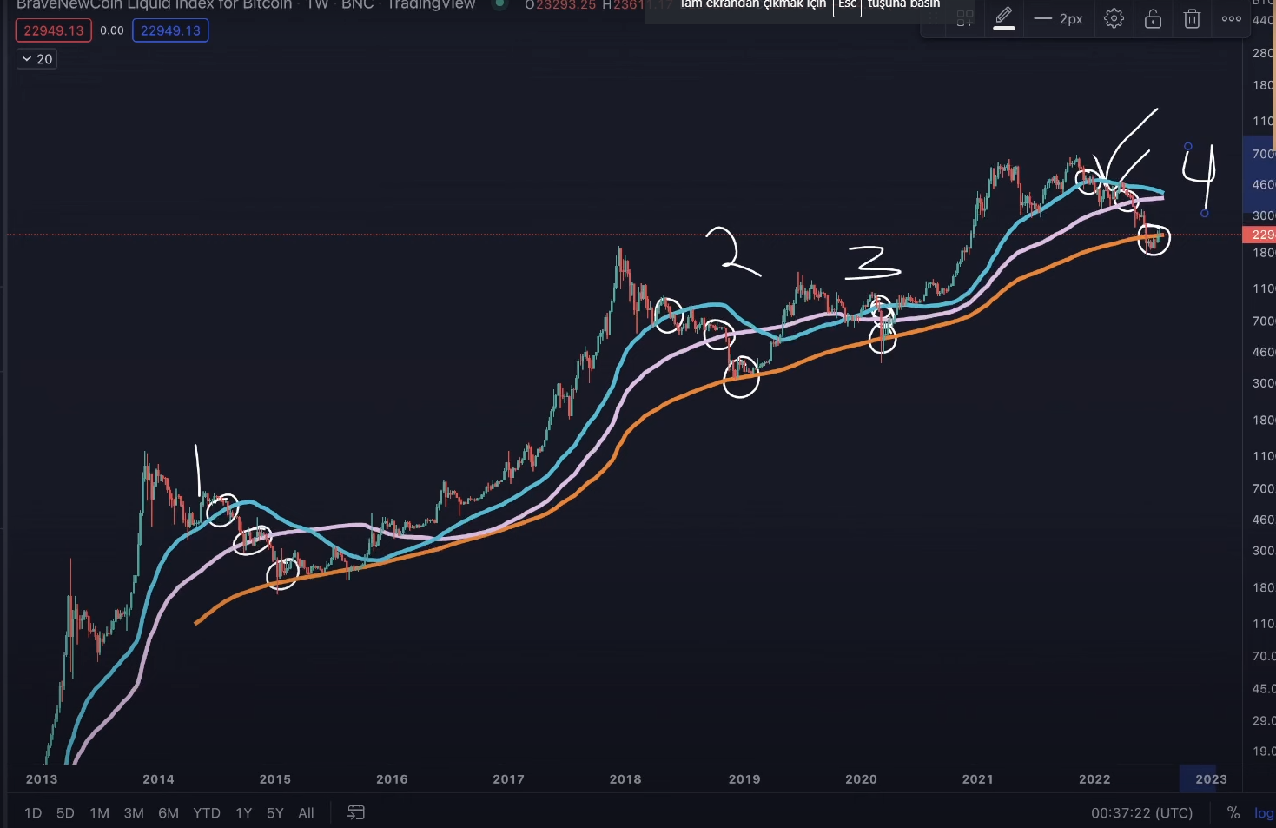
Task: Toggle the log scale button
Action: tap(1264, 813)
